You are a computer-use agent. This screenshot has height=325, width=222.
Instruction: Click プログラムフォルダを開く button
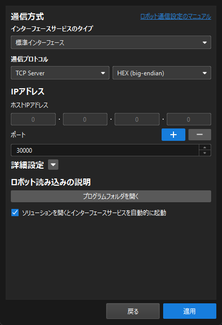[111, 196]
